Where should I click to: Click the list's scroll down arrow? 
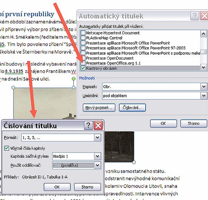click(203, 68)
